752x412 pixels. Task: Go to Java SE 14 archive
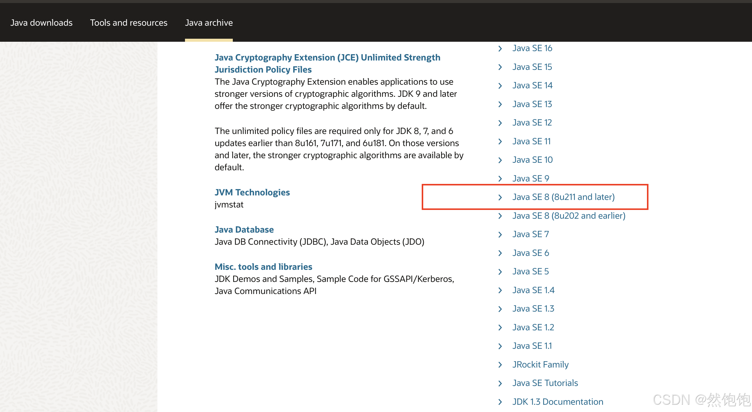pos(533,86)
